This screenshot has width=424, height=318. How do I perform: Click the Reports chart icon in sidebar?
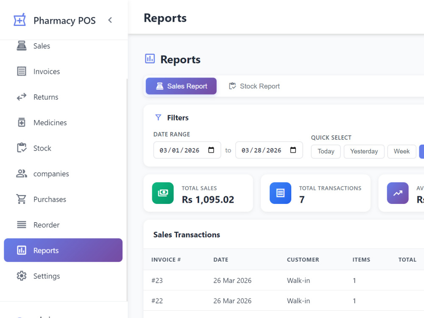(x=22, y=250)
